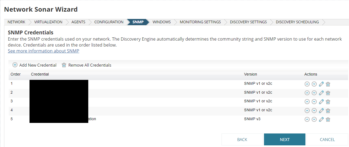Move credential 3 up in order

click(x=307, y=102)
